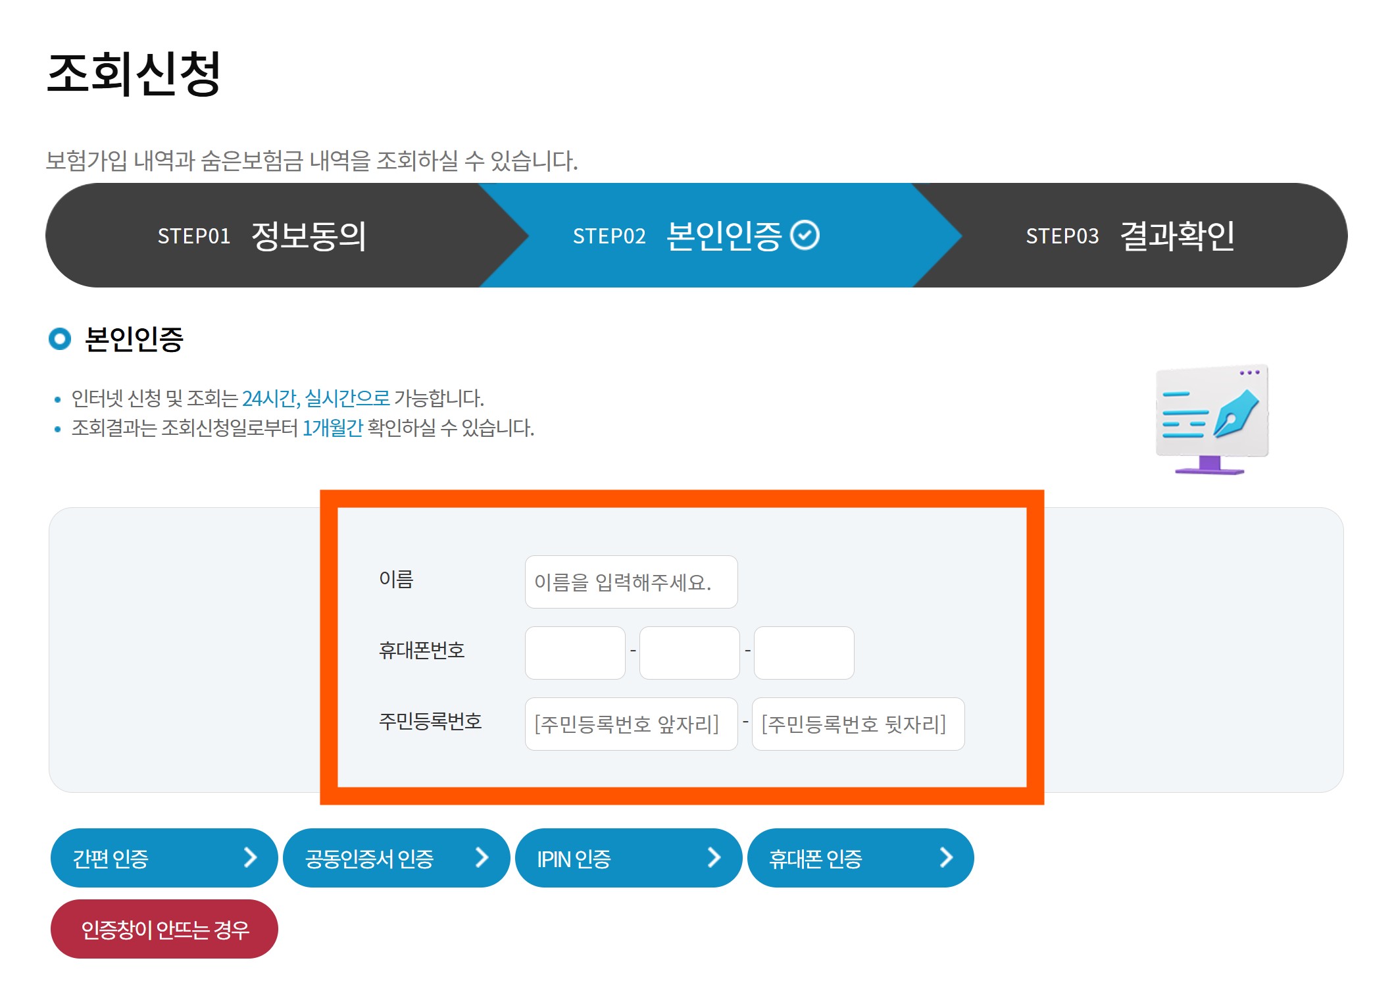1394x1002 pixels.
Task: Click the arrow on 공동인증서 인증 button
Action: click(482, 857)
